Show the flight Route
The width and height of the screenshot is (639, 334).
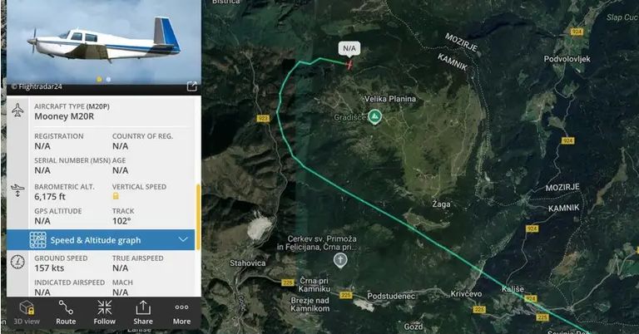[x=66, y=312]
